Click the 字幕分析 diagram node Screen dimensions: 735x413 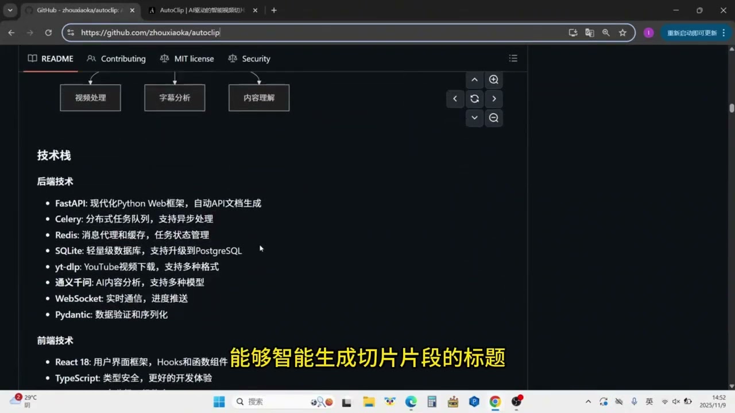(x=175, y=98)
